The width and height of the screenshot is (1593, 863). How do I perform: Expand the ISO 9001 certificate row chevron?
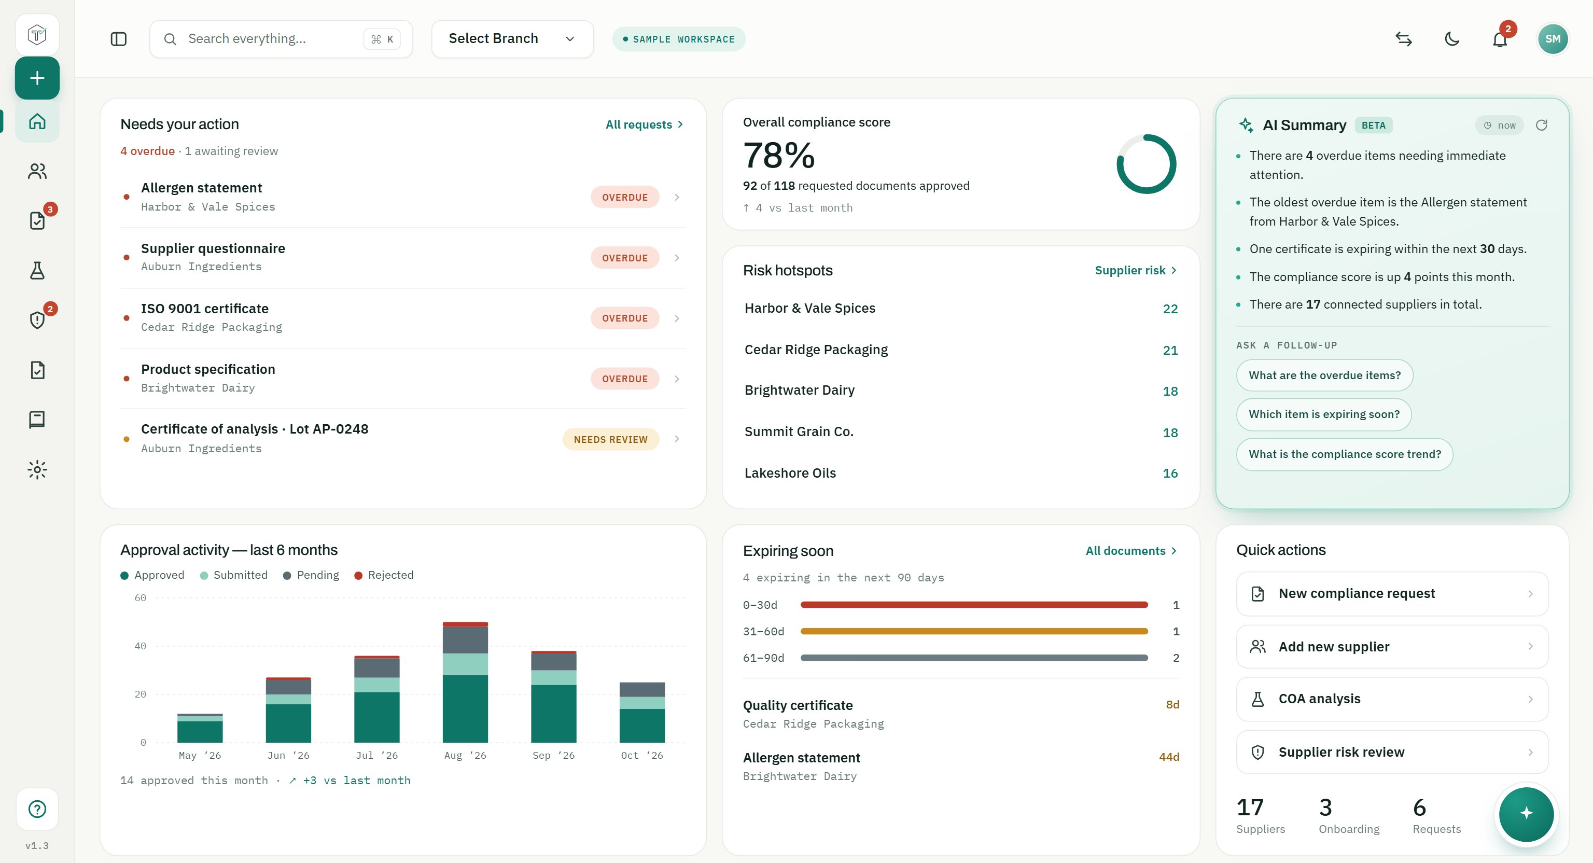677,318
